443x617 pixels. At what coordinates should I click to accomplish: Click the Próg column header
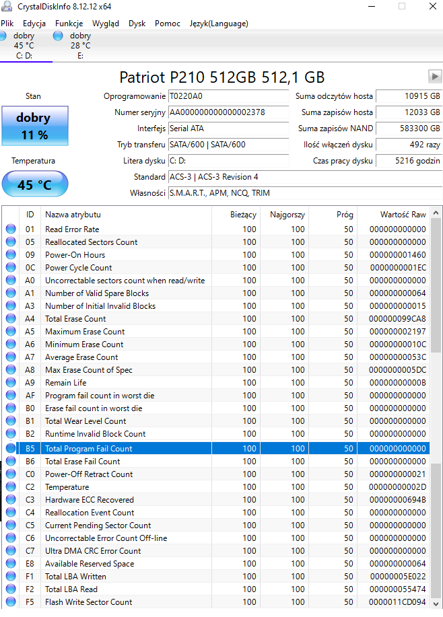pyautogui.click(x=333, y=215)
